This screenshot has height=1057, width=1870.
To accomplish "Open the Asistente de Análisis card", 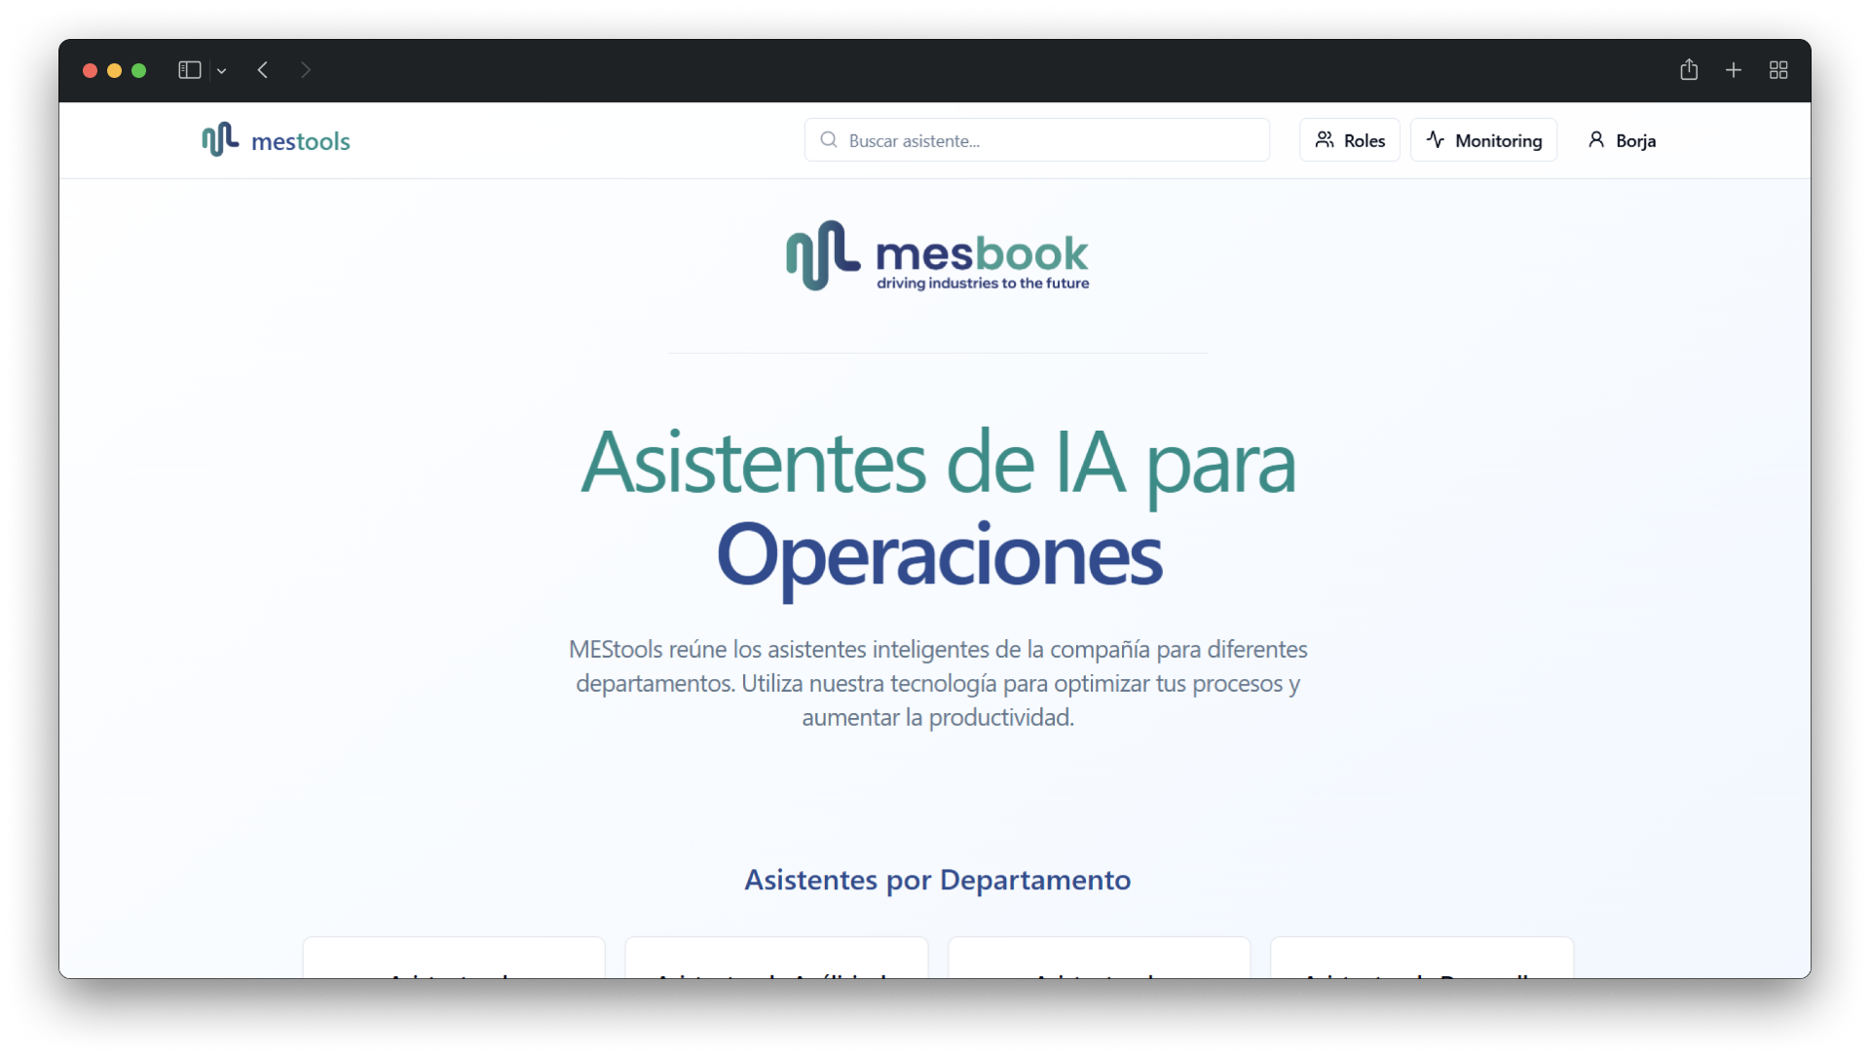I will pos(776,960).
